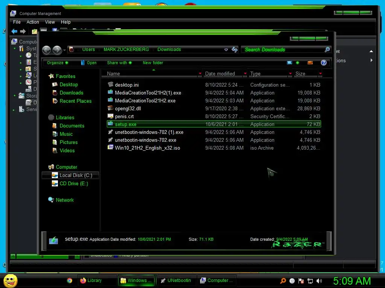The width and height of the screenshot is (385, 288).
Task: Select Pictures under Libraries
Action: (x=68, y=142)
